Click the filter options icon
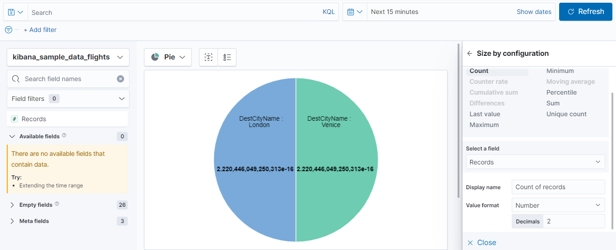 point(9,30)
